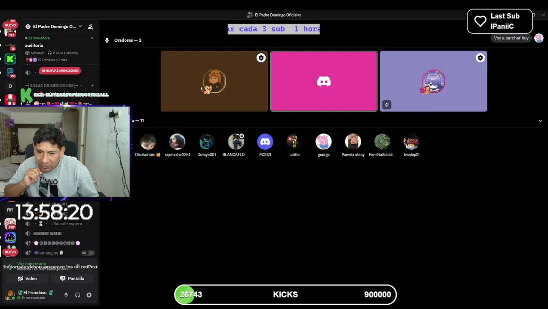Toggle microphone mute in user panel
This screenshot has height=309, width=548.
tap(66, 295)
